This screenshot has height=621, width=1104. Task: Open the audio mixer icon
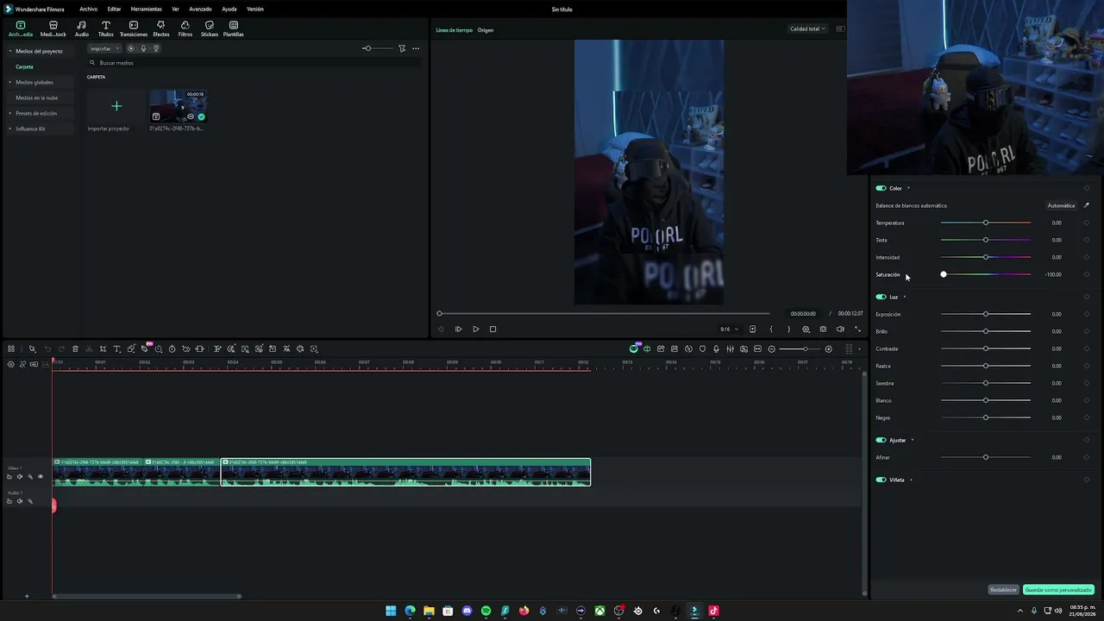(730, 348)
